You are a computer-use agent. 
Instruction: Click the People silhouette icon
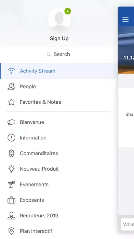pyautogui.click(x=11, y=87)
